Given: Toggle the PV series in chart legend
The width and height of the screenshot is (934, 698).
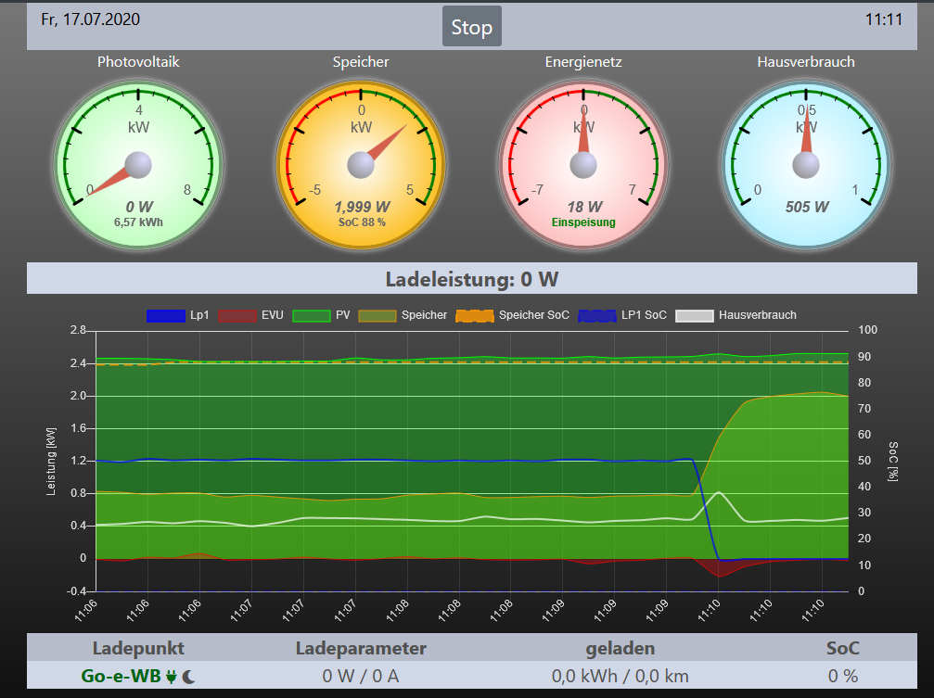Looking at the screenshot, I should [322, 315].
